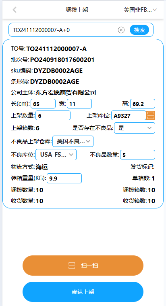Expand the 不良品上架仓库 dropdown
Viewport: 166px width, 306px height.
click(x=73, y=141)
